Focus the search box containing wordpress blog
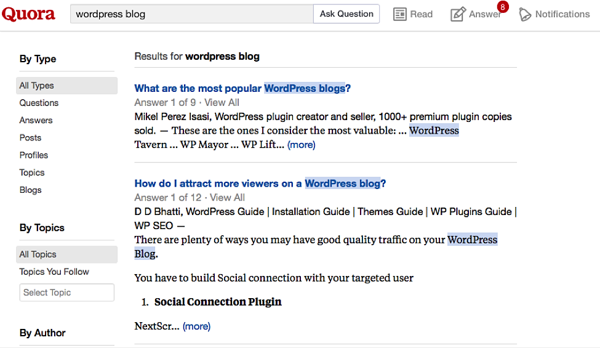The image size is (600, 348). 191,14
